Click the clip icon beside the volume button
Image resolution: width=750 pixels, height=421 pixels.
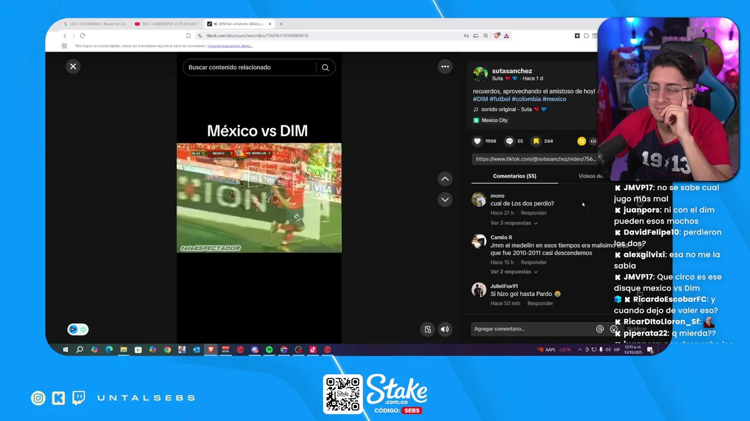(x=428, y=329)
